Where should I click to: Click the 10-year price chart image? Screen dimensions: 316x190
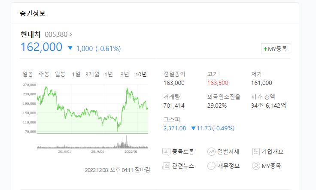85,118
